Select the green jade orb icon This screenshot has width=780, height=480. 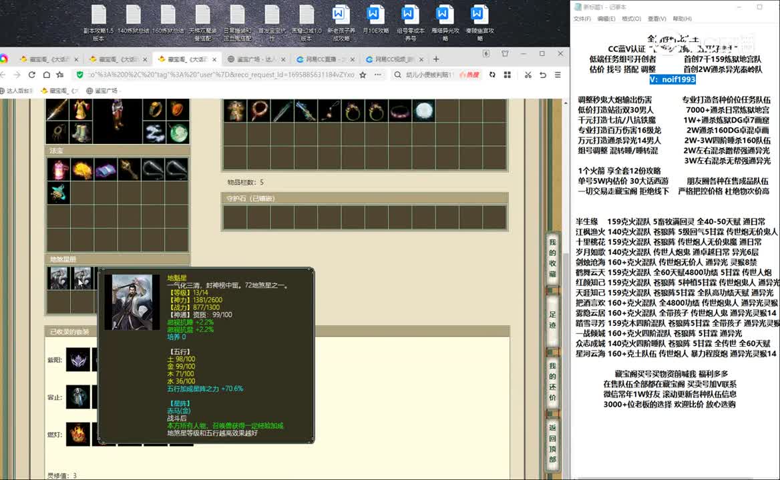178,132
